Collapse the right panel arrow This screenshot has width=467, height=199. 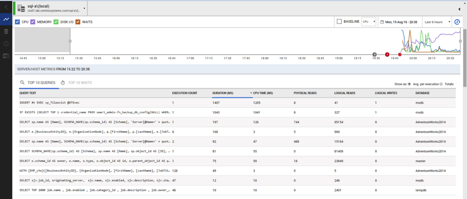coord(460,9)
